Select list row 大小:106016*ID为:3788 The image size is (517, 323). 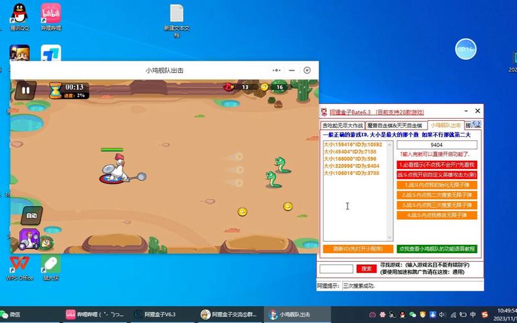[351, 173]
